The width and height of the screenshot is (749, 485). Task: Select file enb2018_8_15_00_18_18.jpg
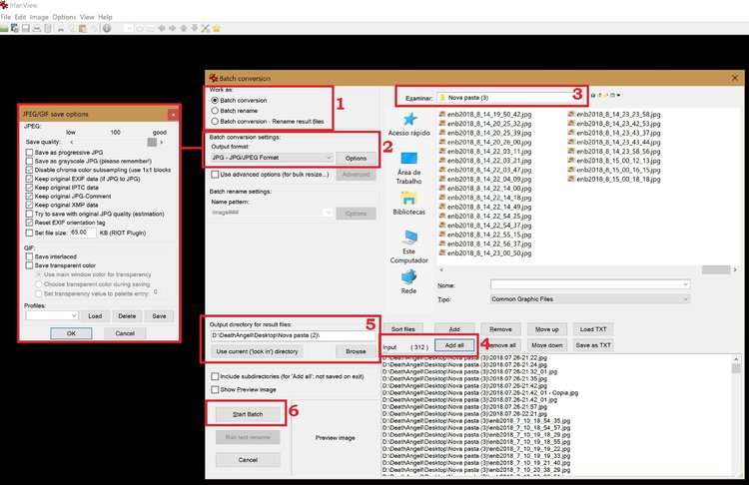(614, 180)
